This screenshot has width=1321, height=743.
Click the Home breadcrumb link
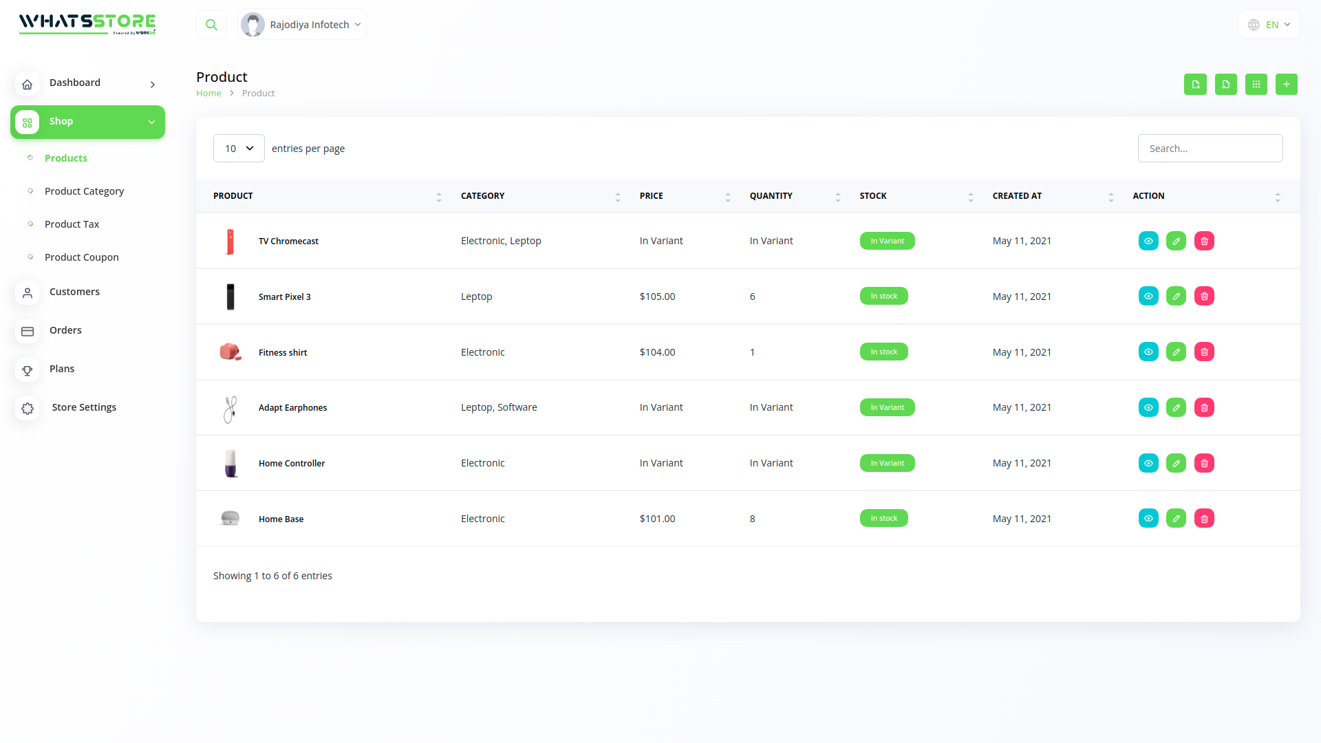point(208,93)
